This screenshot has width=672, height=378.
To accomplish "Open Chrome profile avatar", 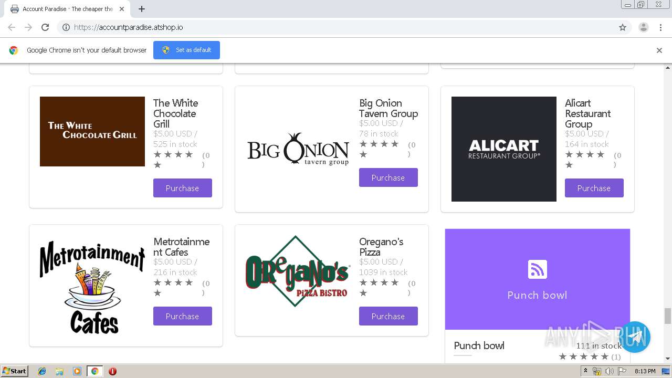I will [643, 27].
